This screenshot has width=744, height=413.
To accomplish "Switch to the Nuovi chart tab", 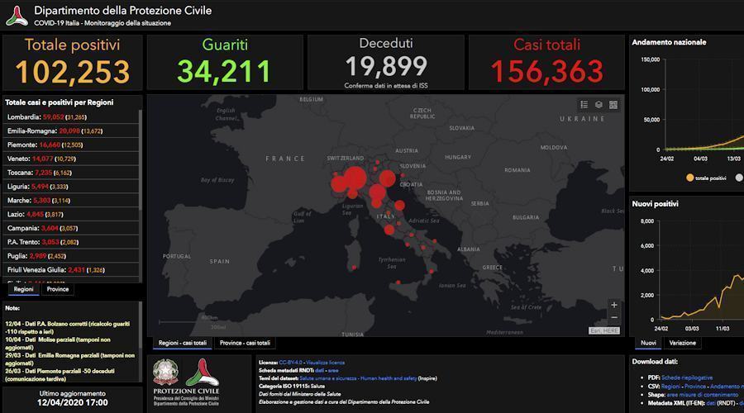I will tap(648, 343).
